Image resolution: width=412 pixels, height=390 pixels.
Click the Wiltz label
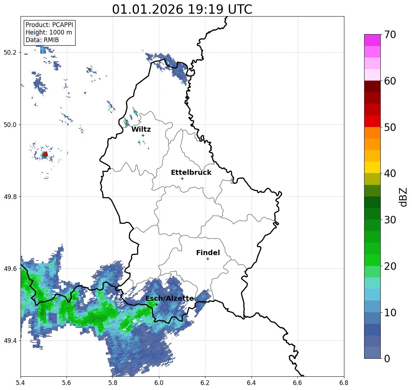(141, 129)
